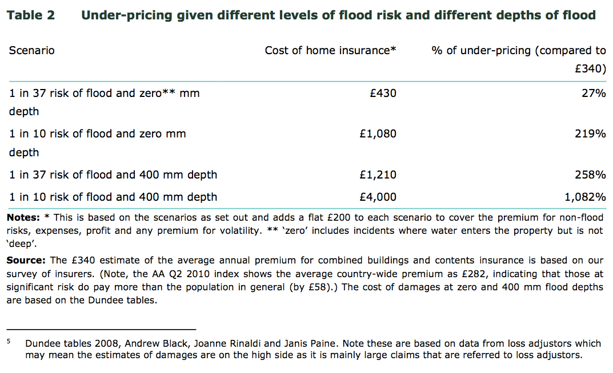Click the 1,082% under-pricing value
The image size is (613, 373).
pyautogui.click(x=585, y=197)
